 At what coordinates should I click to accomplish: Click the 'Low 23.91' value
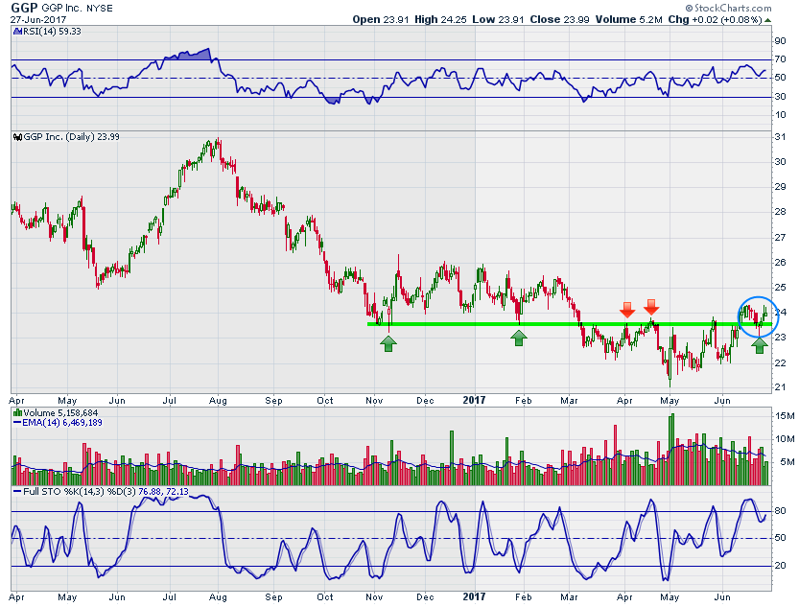click(x=498, y=20)
